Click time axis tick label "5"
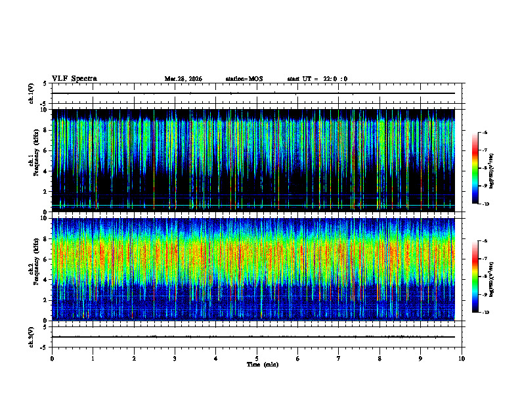The image size is (520, 402). tap(257, 359)
